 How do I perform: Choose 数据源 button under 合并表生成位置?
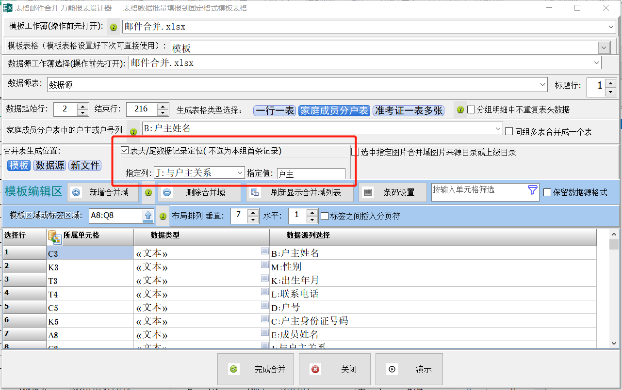(x=50, y=165)
